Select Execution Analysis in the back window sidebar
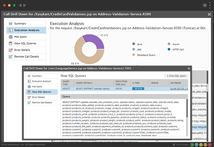Image resolution: width=214 pixels, height=147 pixels. [26, 30]
